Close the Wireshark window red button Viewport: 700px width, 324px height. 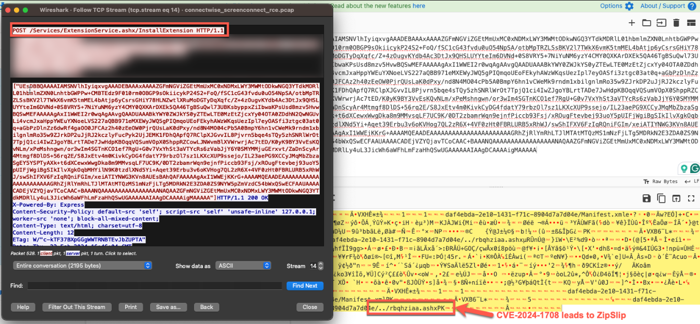click(8, 10)
